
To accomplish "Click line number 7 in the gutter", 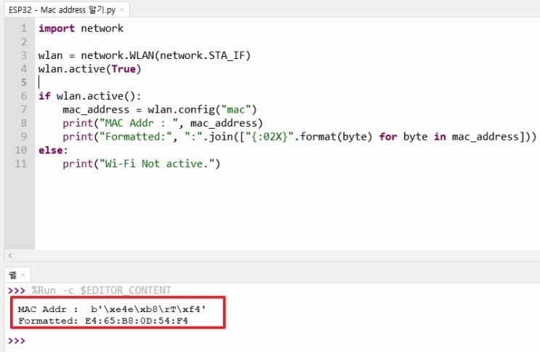I will pyautogui.click(x=23, y=110).
